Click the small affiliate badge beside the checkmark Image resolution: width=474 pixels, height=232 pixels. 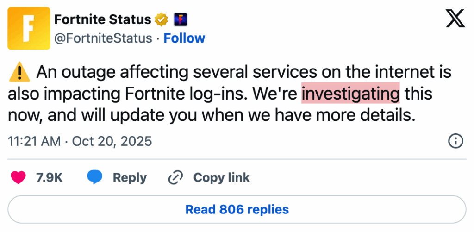[180, 20]
